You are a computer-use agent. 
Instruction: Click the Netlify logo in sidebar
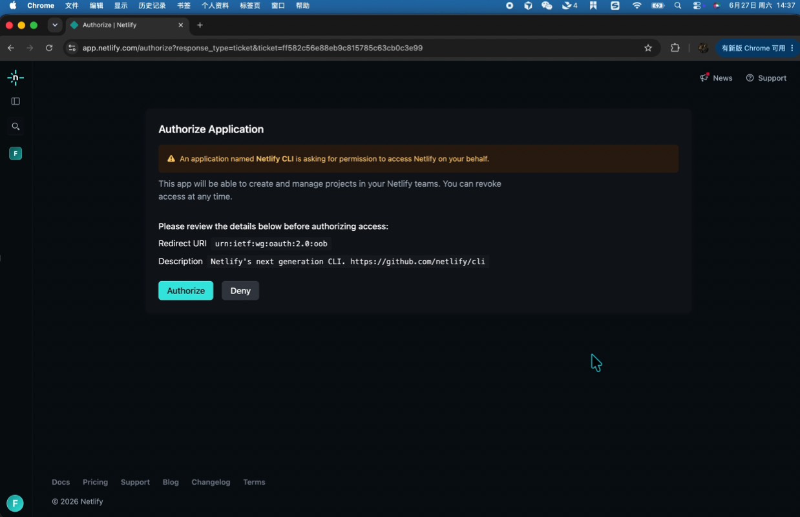(x=16, y=78)
